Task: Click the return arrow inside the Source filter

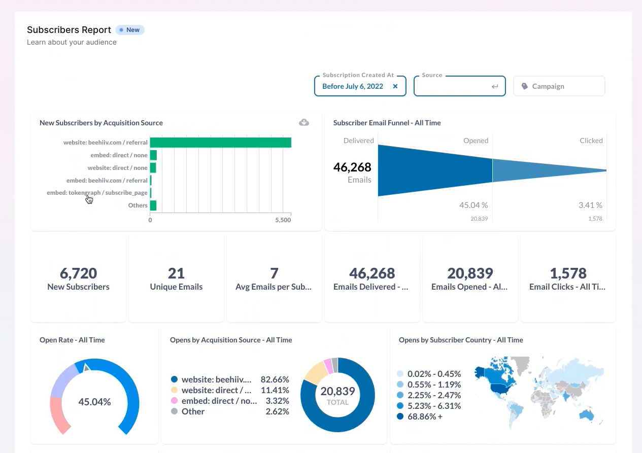Action: [x=495, y=86]
